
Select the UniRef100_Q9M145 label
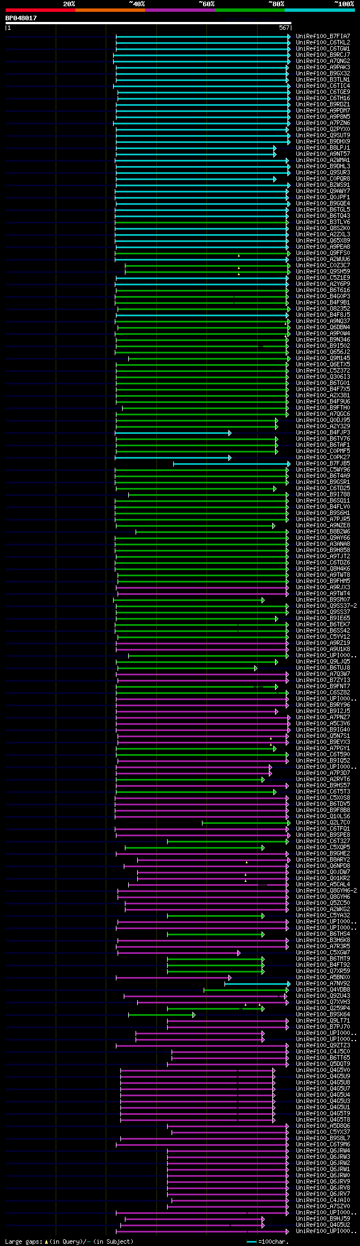323,358
